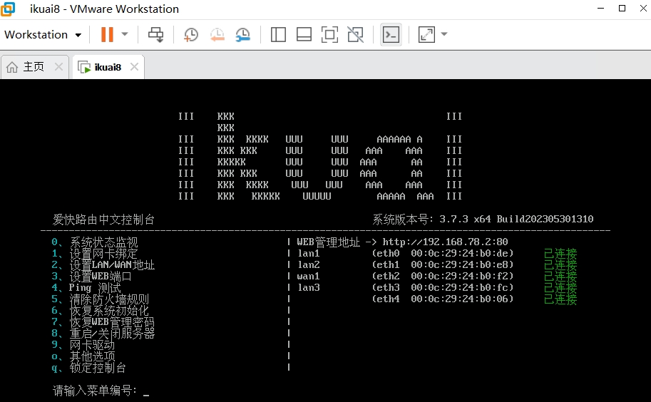Viewport: 651px width, 402px height.
Task: Toggle Unity mode icon
Action: click(x=355, y=34)
